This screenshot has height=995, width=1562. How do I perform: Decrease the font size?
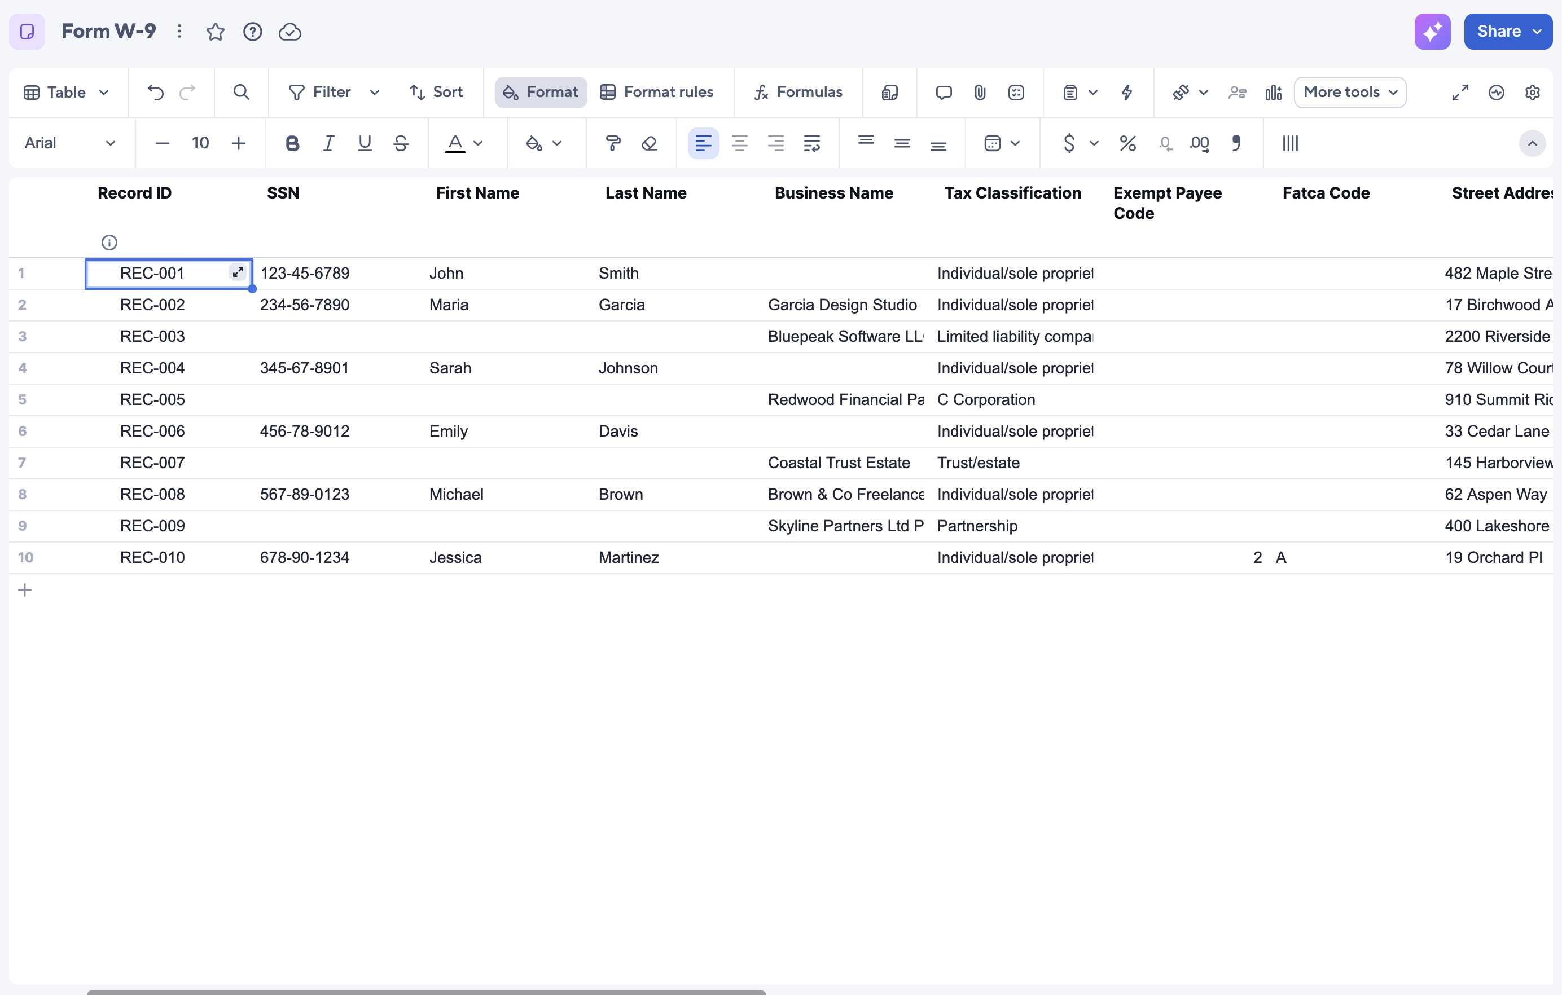162,143
